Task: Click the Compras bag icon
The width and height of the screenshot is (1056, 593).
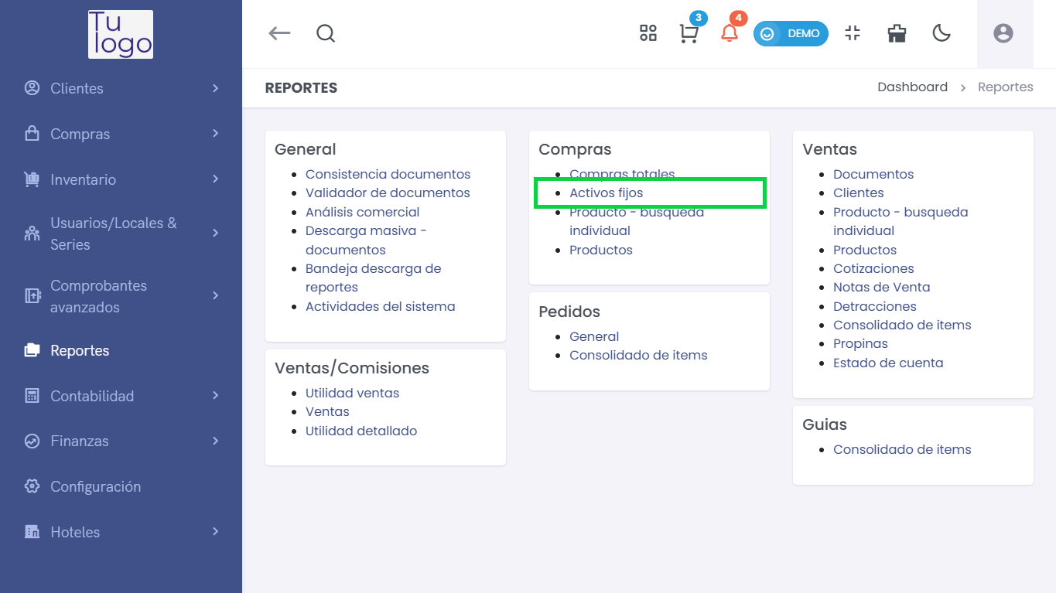Action: pos(32,134)
